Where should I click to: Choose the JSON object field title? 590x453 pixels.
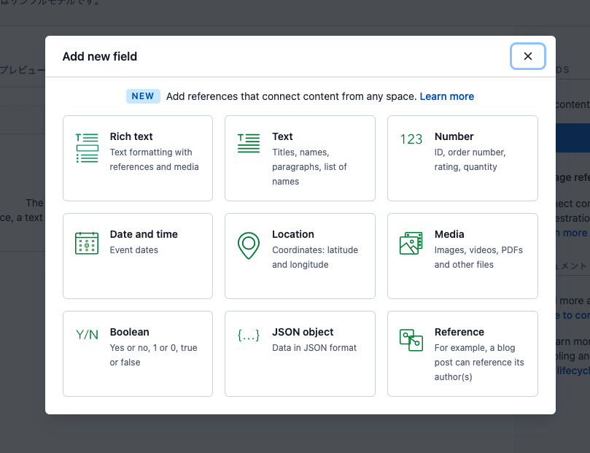[x=303, y=332]
